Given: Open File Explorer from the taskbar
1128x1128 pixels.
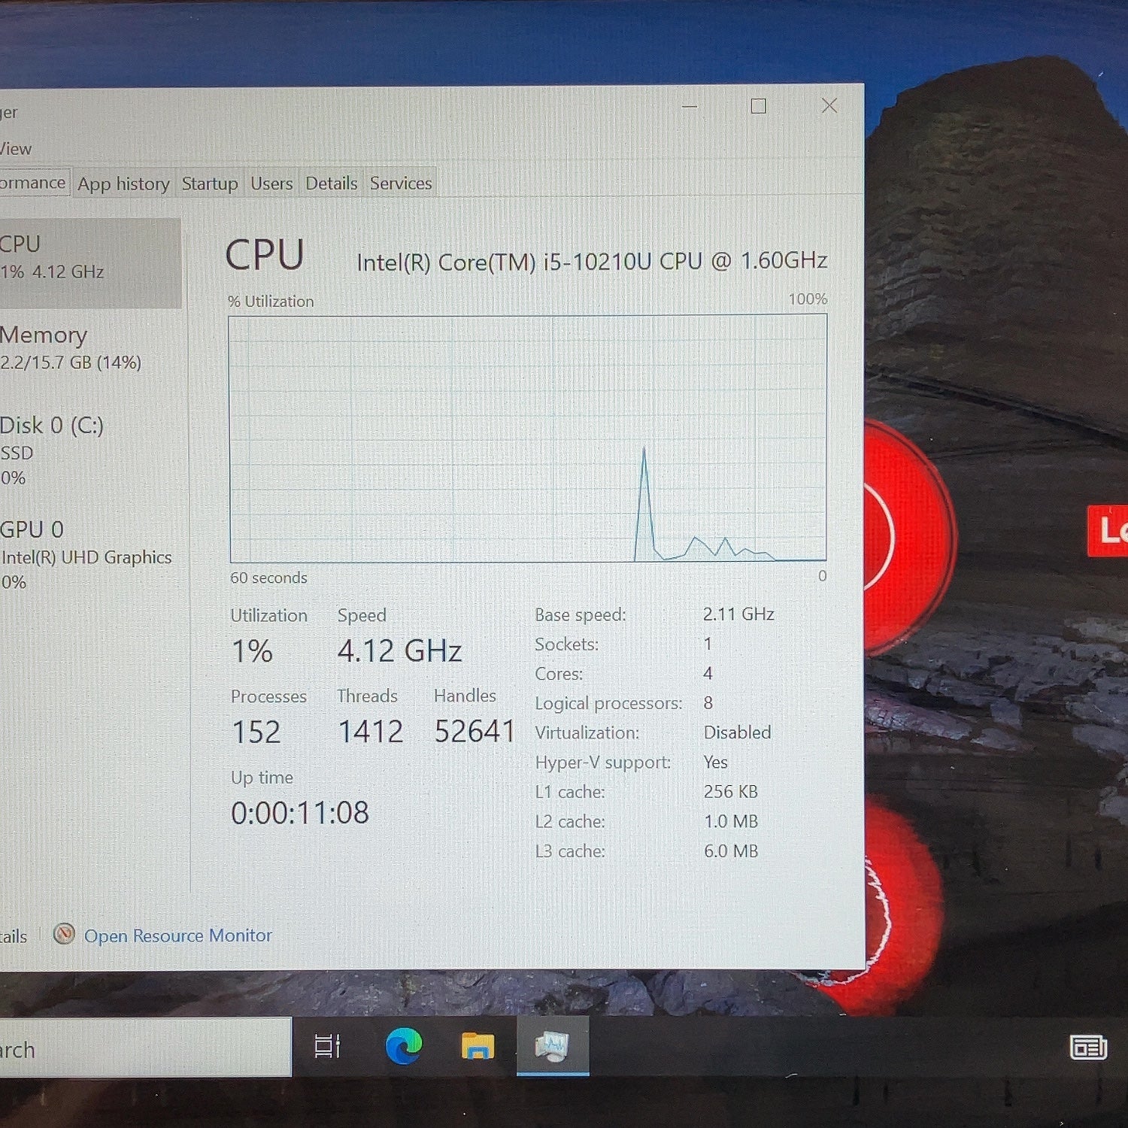Looking at the screenshot, I should coord(478,1046).
